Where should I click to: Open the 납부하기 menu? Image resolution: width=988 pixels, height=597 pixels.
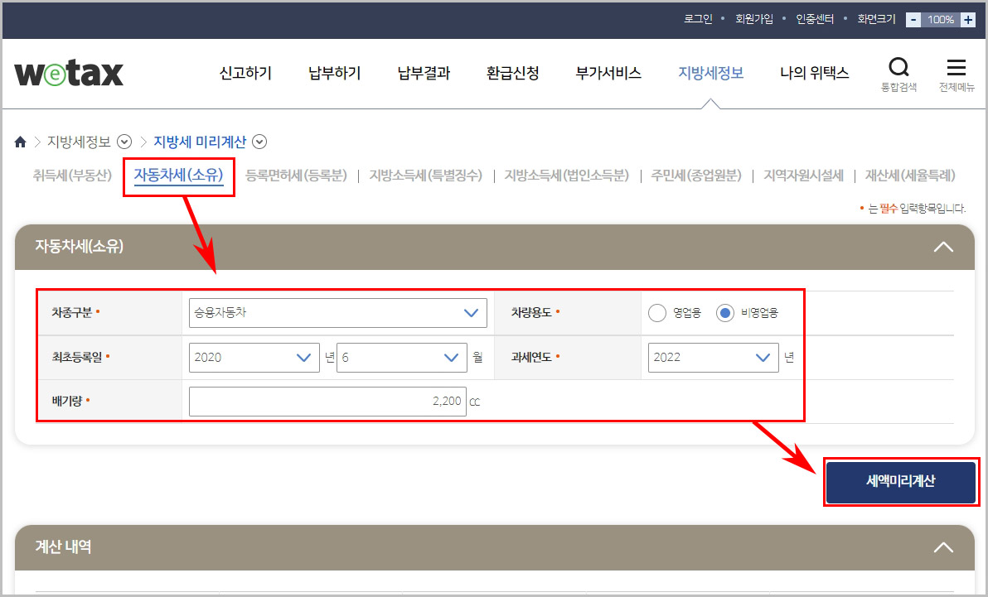tap(333, 73)
